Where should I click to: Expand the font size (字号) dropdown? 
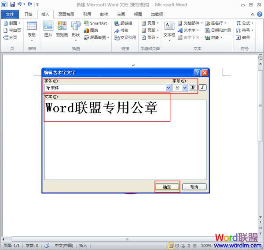[x=185, y=88]
